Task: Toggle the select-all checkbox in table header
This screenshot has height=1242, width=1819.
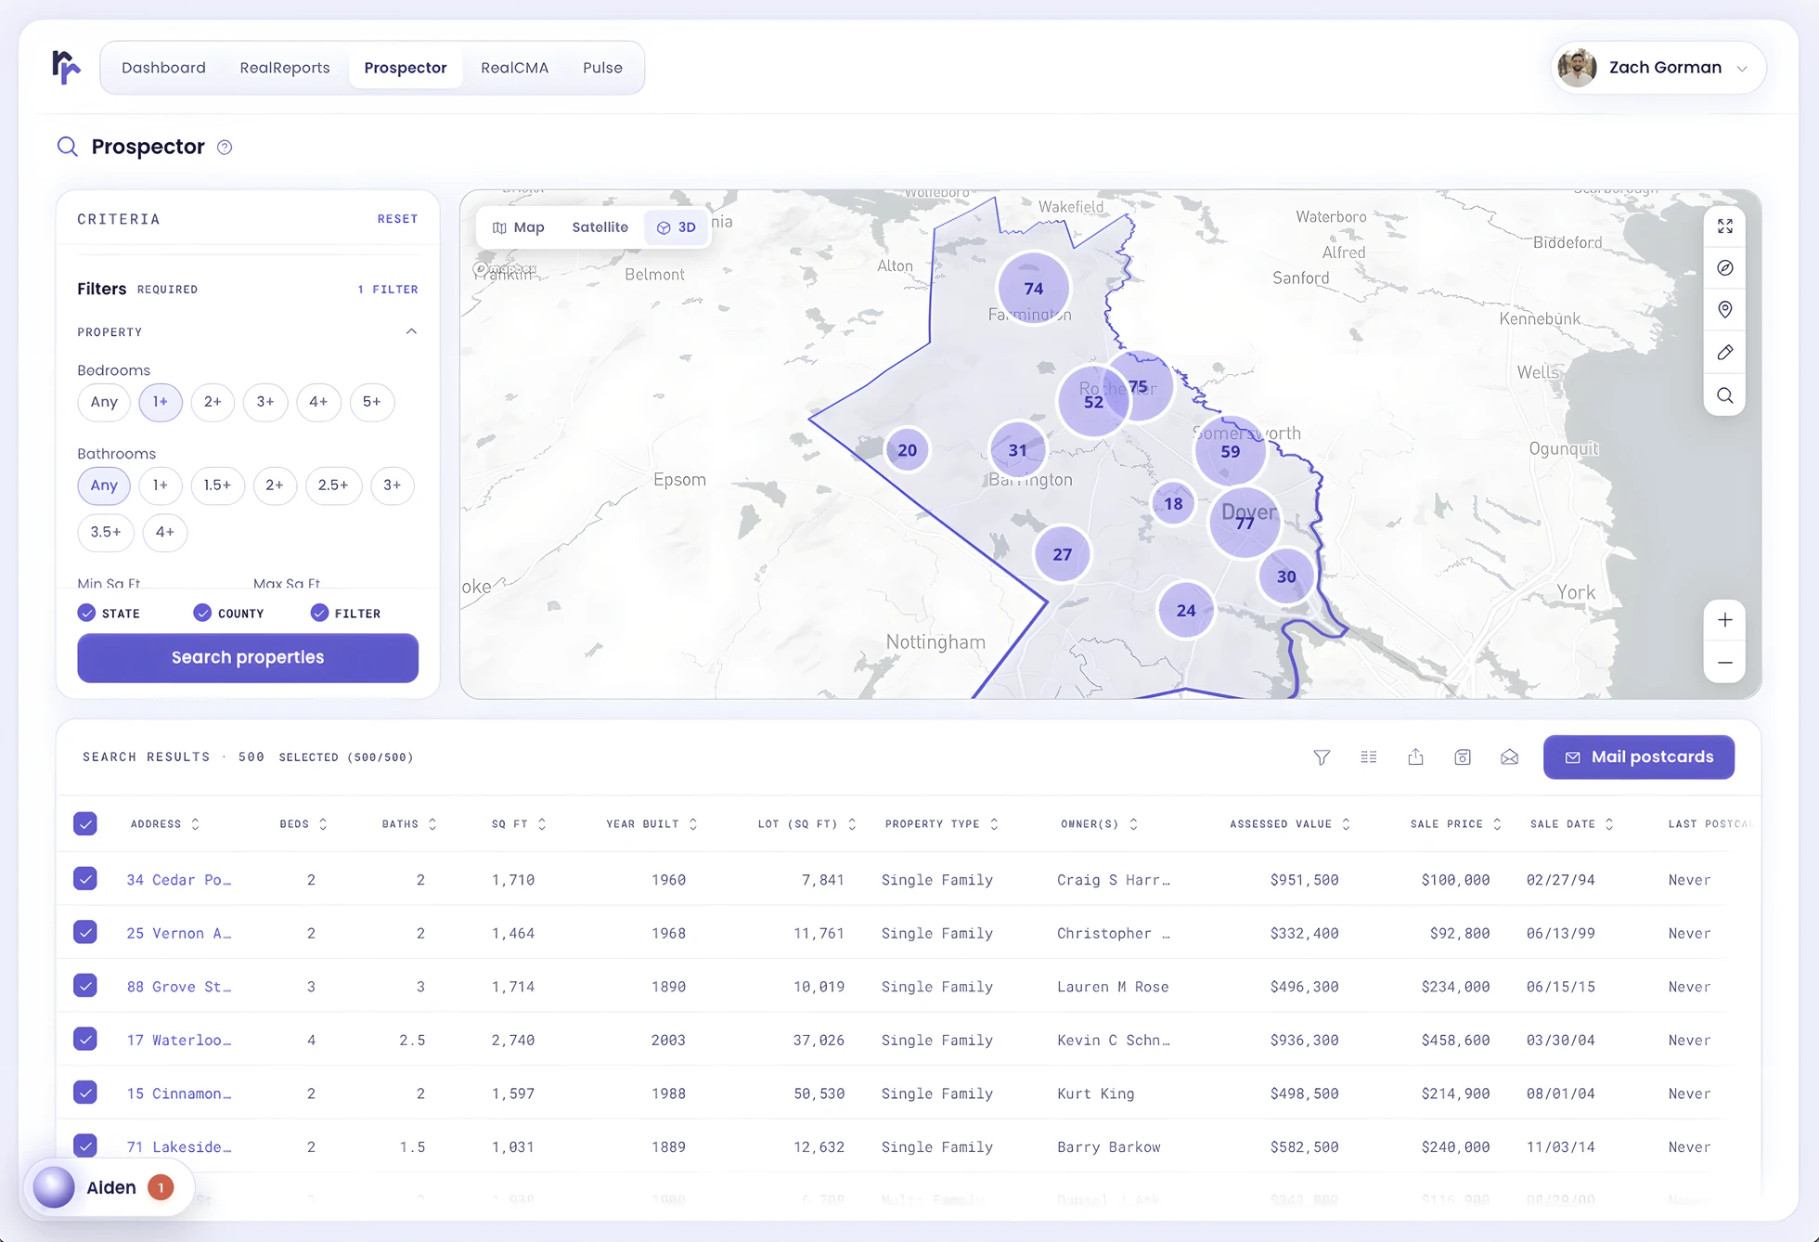Action: (x=85, y=823)
